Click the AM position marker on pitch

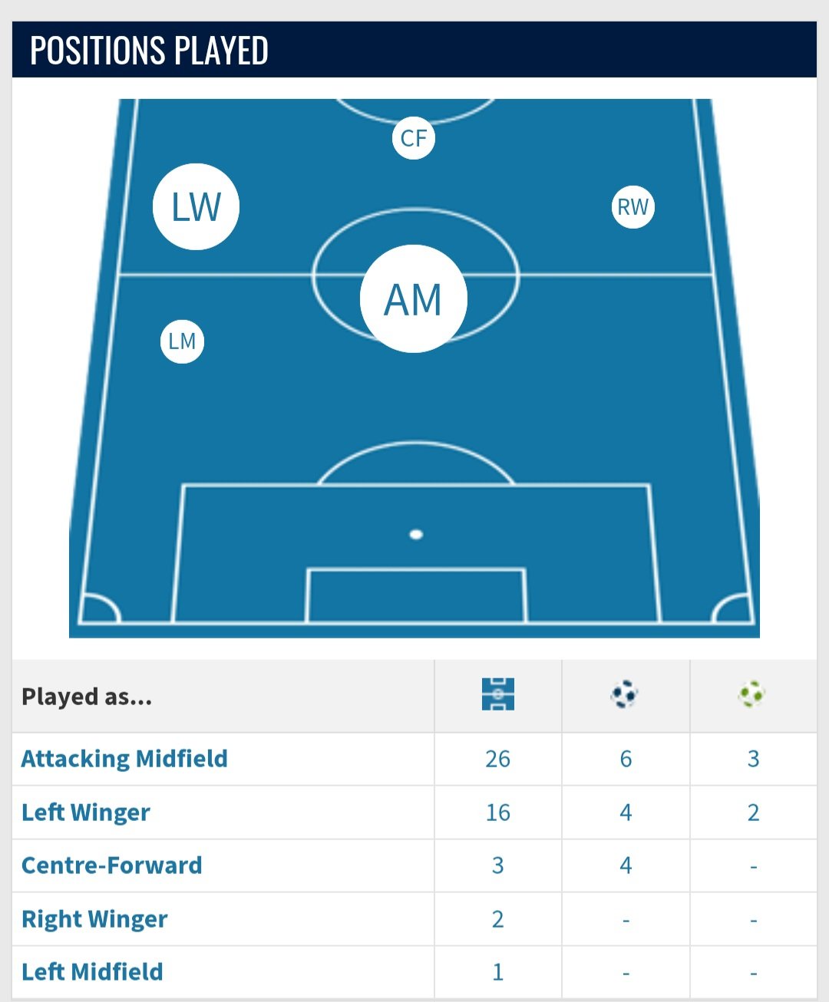tap(414, 298)
